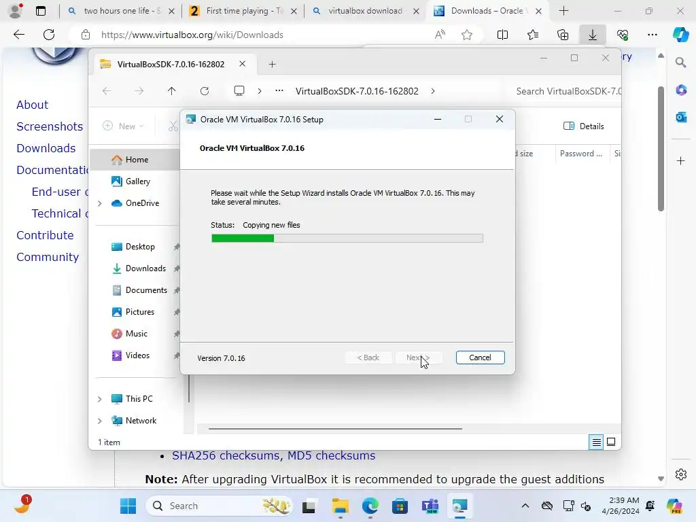Viewport: 696px width, 522px height.
Task: Open Edge favorites list icon
Action: click(x=533, y=35)
